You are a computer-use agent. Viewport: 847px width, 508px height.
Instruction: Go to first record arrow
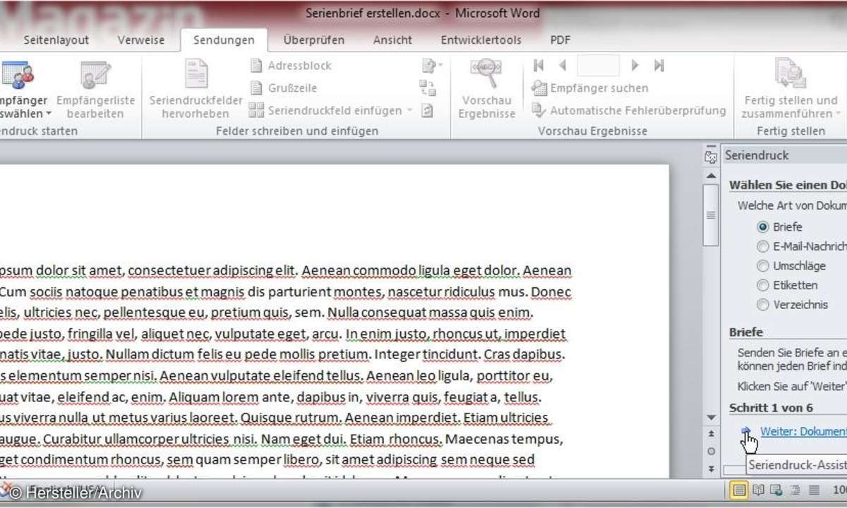point(539,66)
